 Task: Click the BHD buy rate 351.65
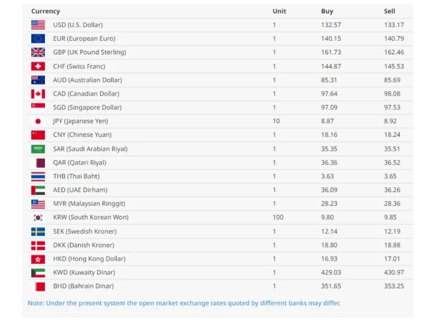tap(331, 286)
